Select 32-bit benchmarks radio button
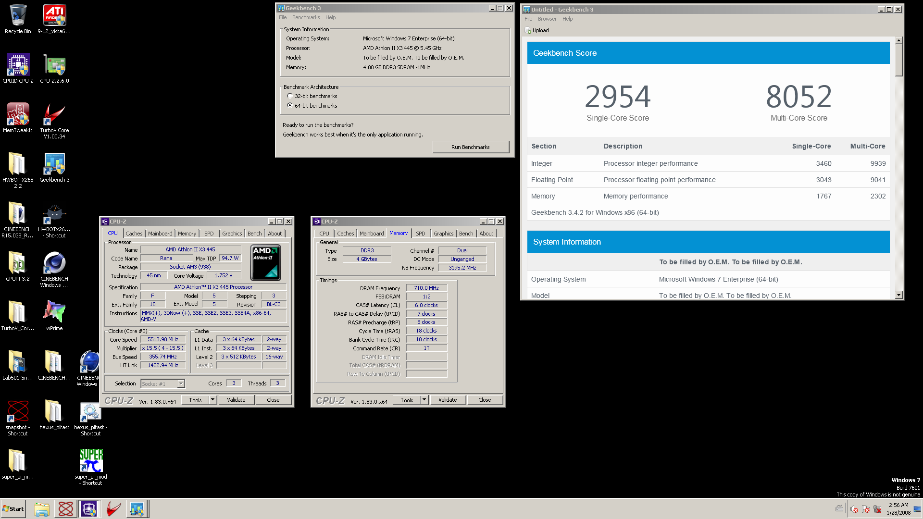The image size is (923, 519). click(x=290, y=96)
